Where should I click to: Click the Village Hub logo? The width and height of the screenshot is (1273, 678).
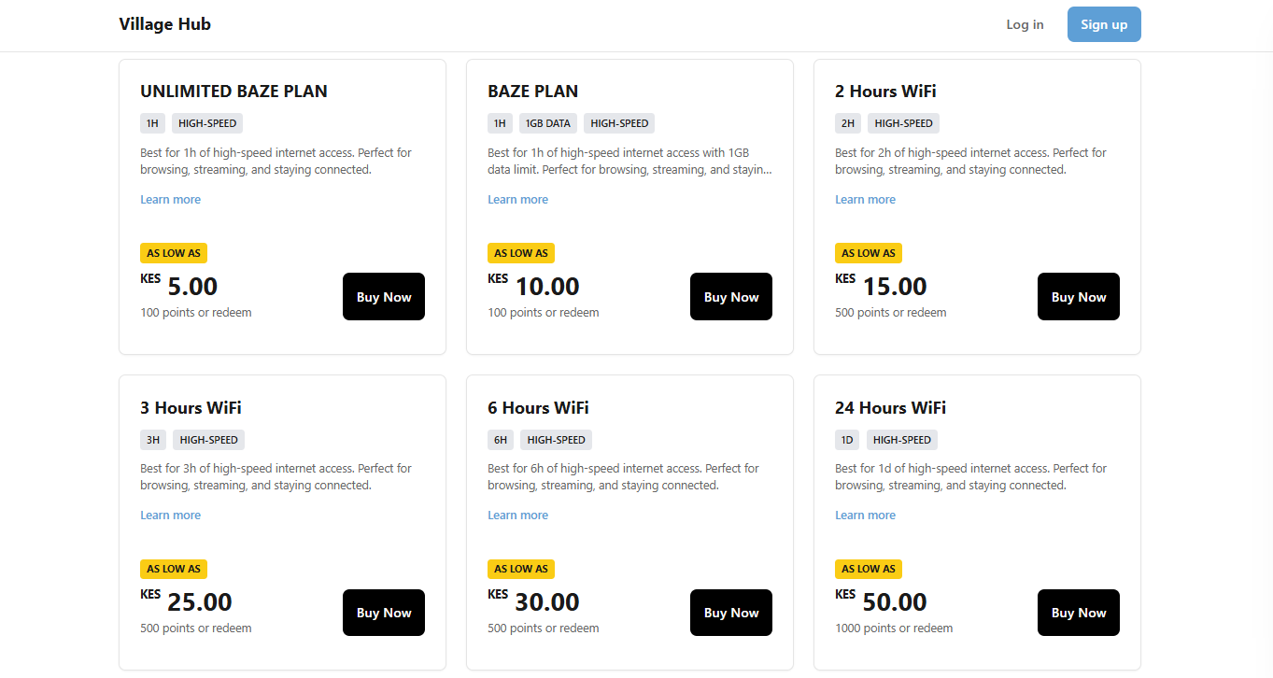pyautogui.click(x=164, y=23)
